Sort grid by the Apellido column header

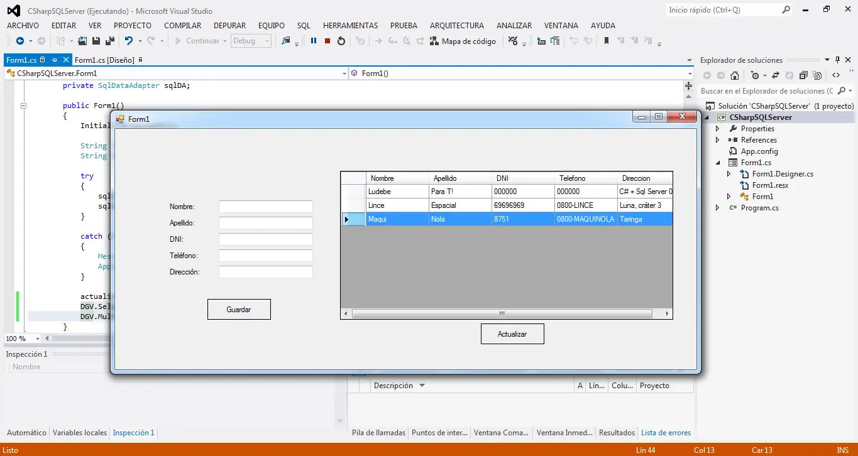point(460,178)
